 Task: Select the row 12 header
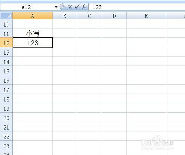pos(6,42)
